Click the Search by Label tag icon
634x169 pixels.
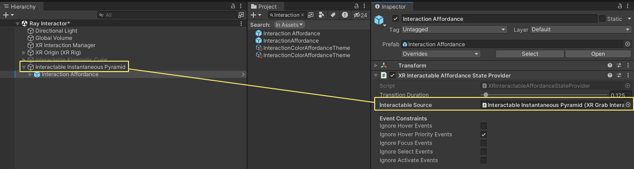(x=333, y=15)
